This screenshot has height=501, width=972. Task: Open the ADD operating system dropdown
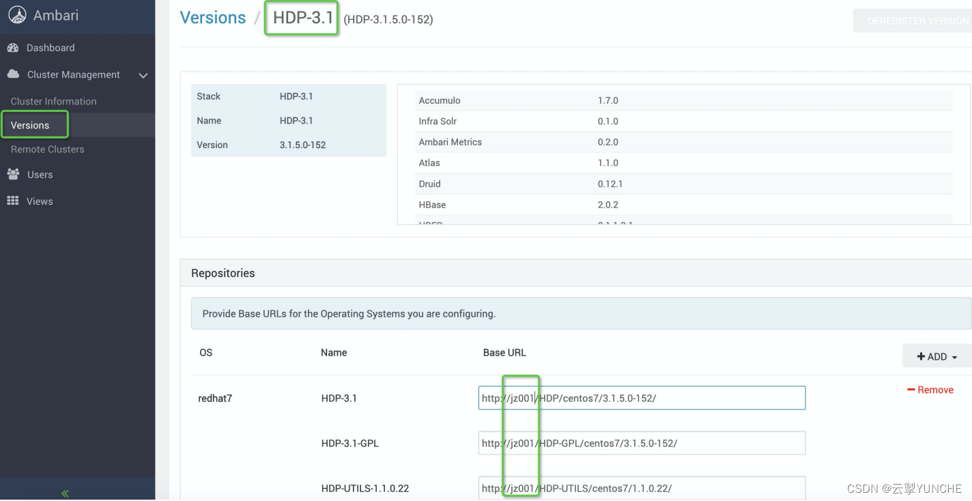(937, 356)
